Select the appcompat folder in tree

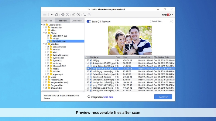58,74
